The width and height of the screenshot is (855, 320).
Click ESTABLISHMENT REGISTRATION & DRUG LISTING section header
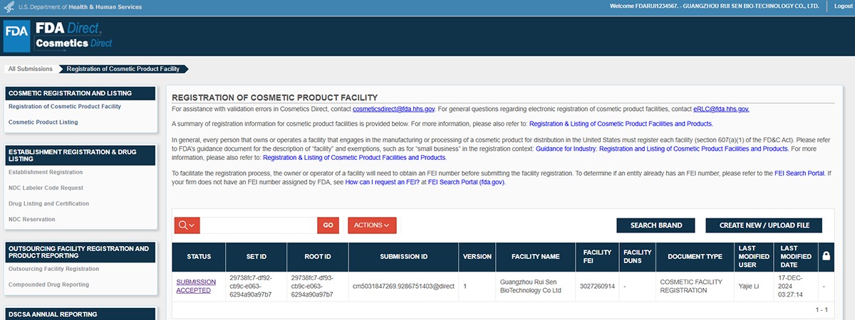click(x=79, y=155)
